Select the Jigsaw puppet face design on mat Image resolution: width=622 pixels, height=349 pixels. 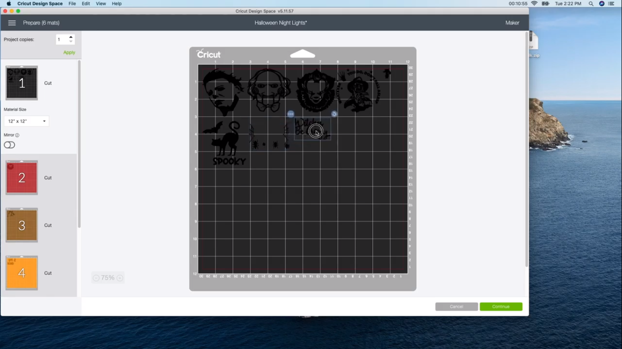pos(269,90)
